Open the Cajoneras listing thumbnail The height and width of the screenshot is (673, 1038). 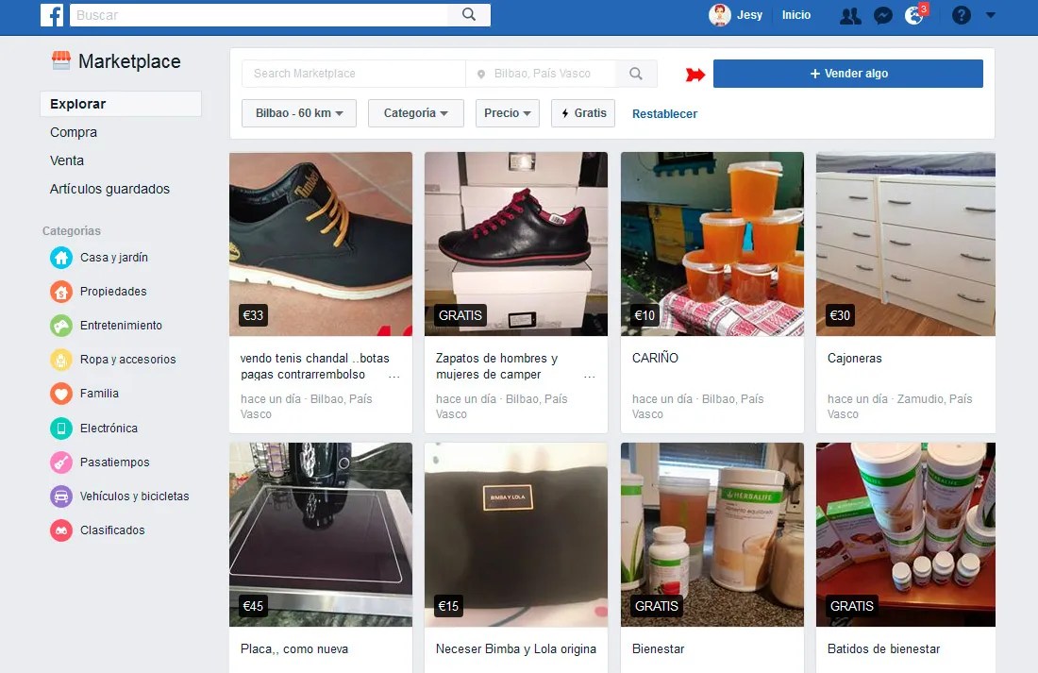pos(905,244)
